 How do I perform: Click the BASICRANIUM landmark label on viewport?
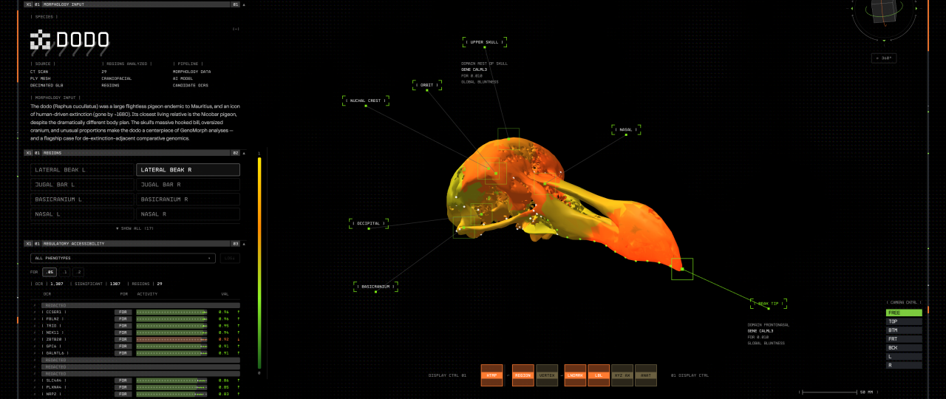pyautogui.click(x=375, y=286)
